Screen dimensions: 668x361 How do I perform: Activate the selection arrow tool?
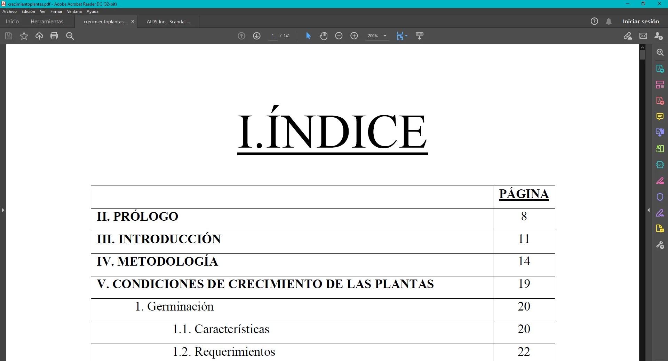point(308,36)
